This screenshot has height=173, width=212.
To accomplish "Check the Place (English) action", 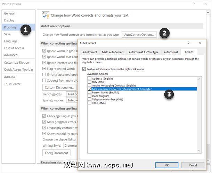I will (90, 96).
